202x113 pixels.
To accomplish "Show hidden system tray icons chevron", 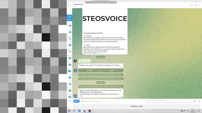I will pyautogui.click(x=179, y=111).
